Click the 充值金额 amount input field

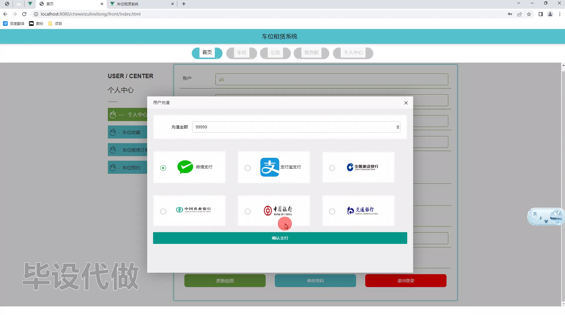(x=296, y=127)
